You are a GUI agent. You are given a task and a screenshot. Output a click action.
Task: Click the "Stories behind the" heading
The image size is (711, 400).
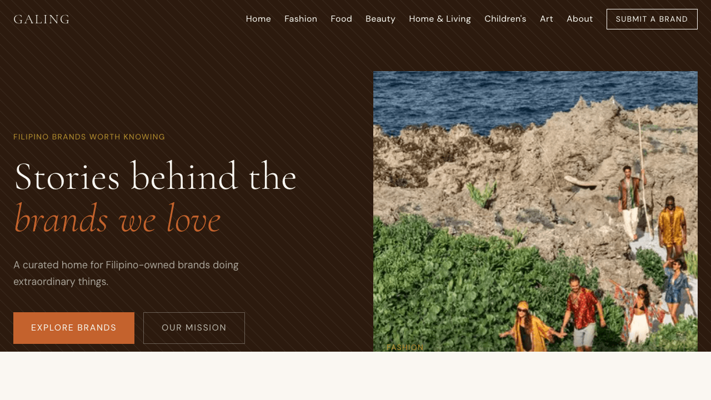coord(156,177)
